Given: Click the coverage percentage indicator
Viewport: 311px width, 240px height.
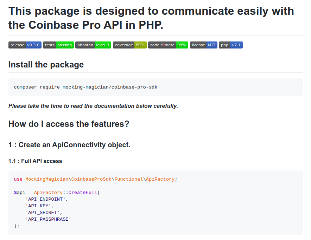Looking at the screenshot, I should 140,45.
